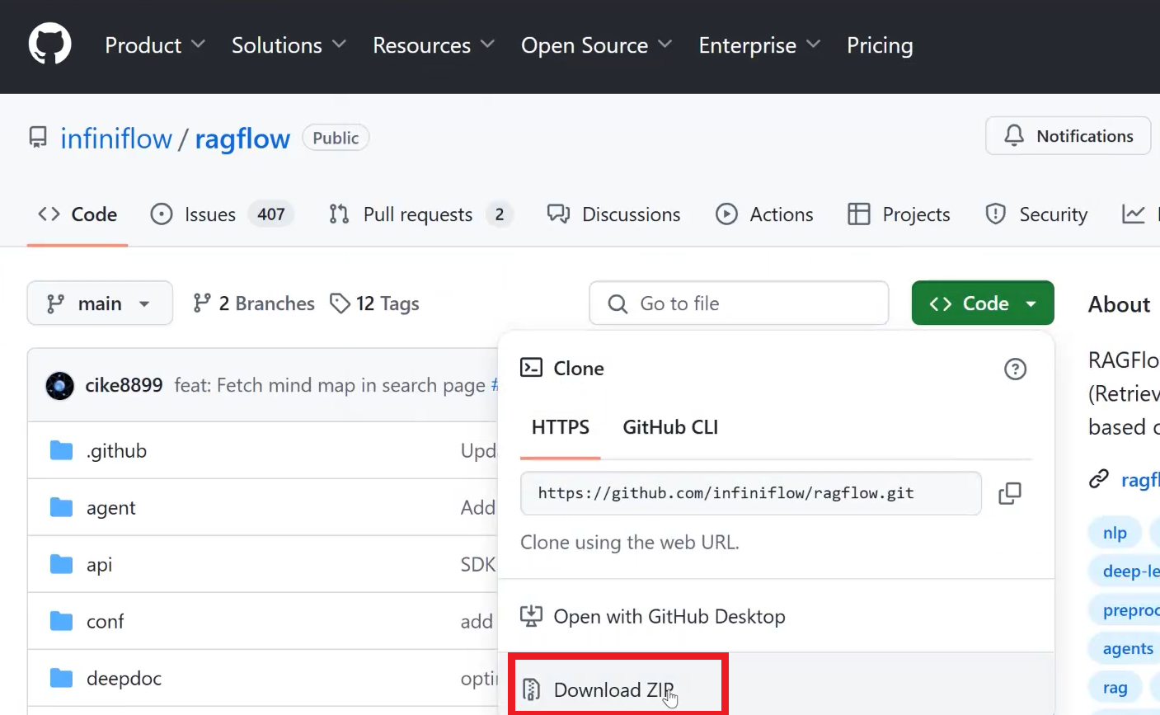Viewport: 1160px width, 715px height.
Task: Click the Pricing link
Action: [x=880, y=45]
